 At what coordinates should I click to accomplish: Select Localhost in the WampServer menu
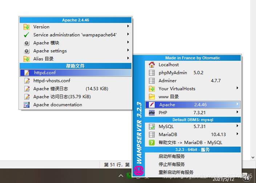193,65
